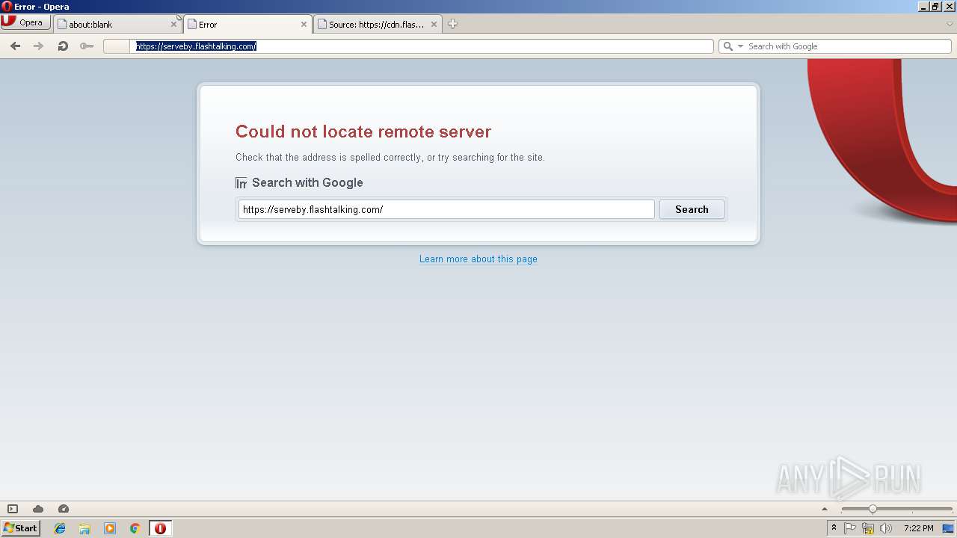Open Opera Link cloud icon
This screenshot has height=538, width=957.
38,509
